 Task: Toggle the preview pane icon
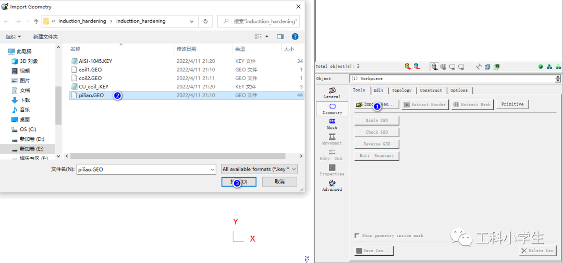pos(280,36)
